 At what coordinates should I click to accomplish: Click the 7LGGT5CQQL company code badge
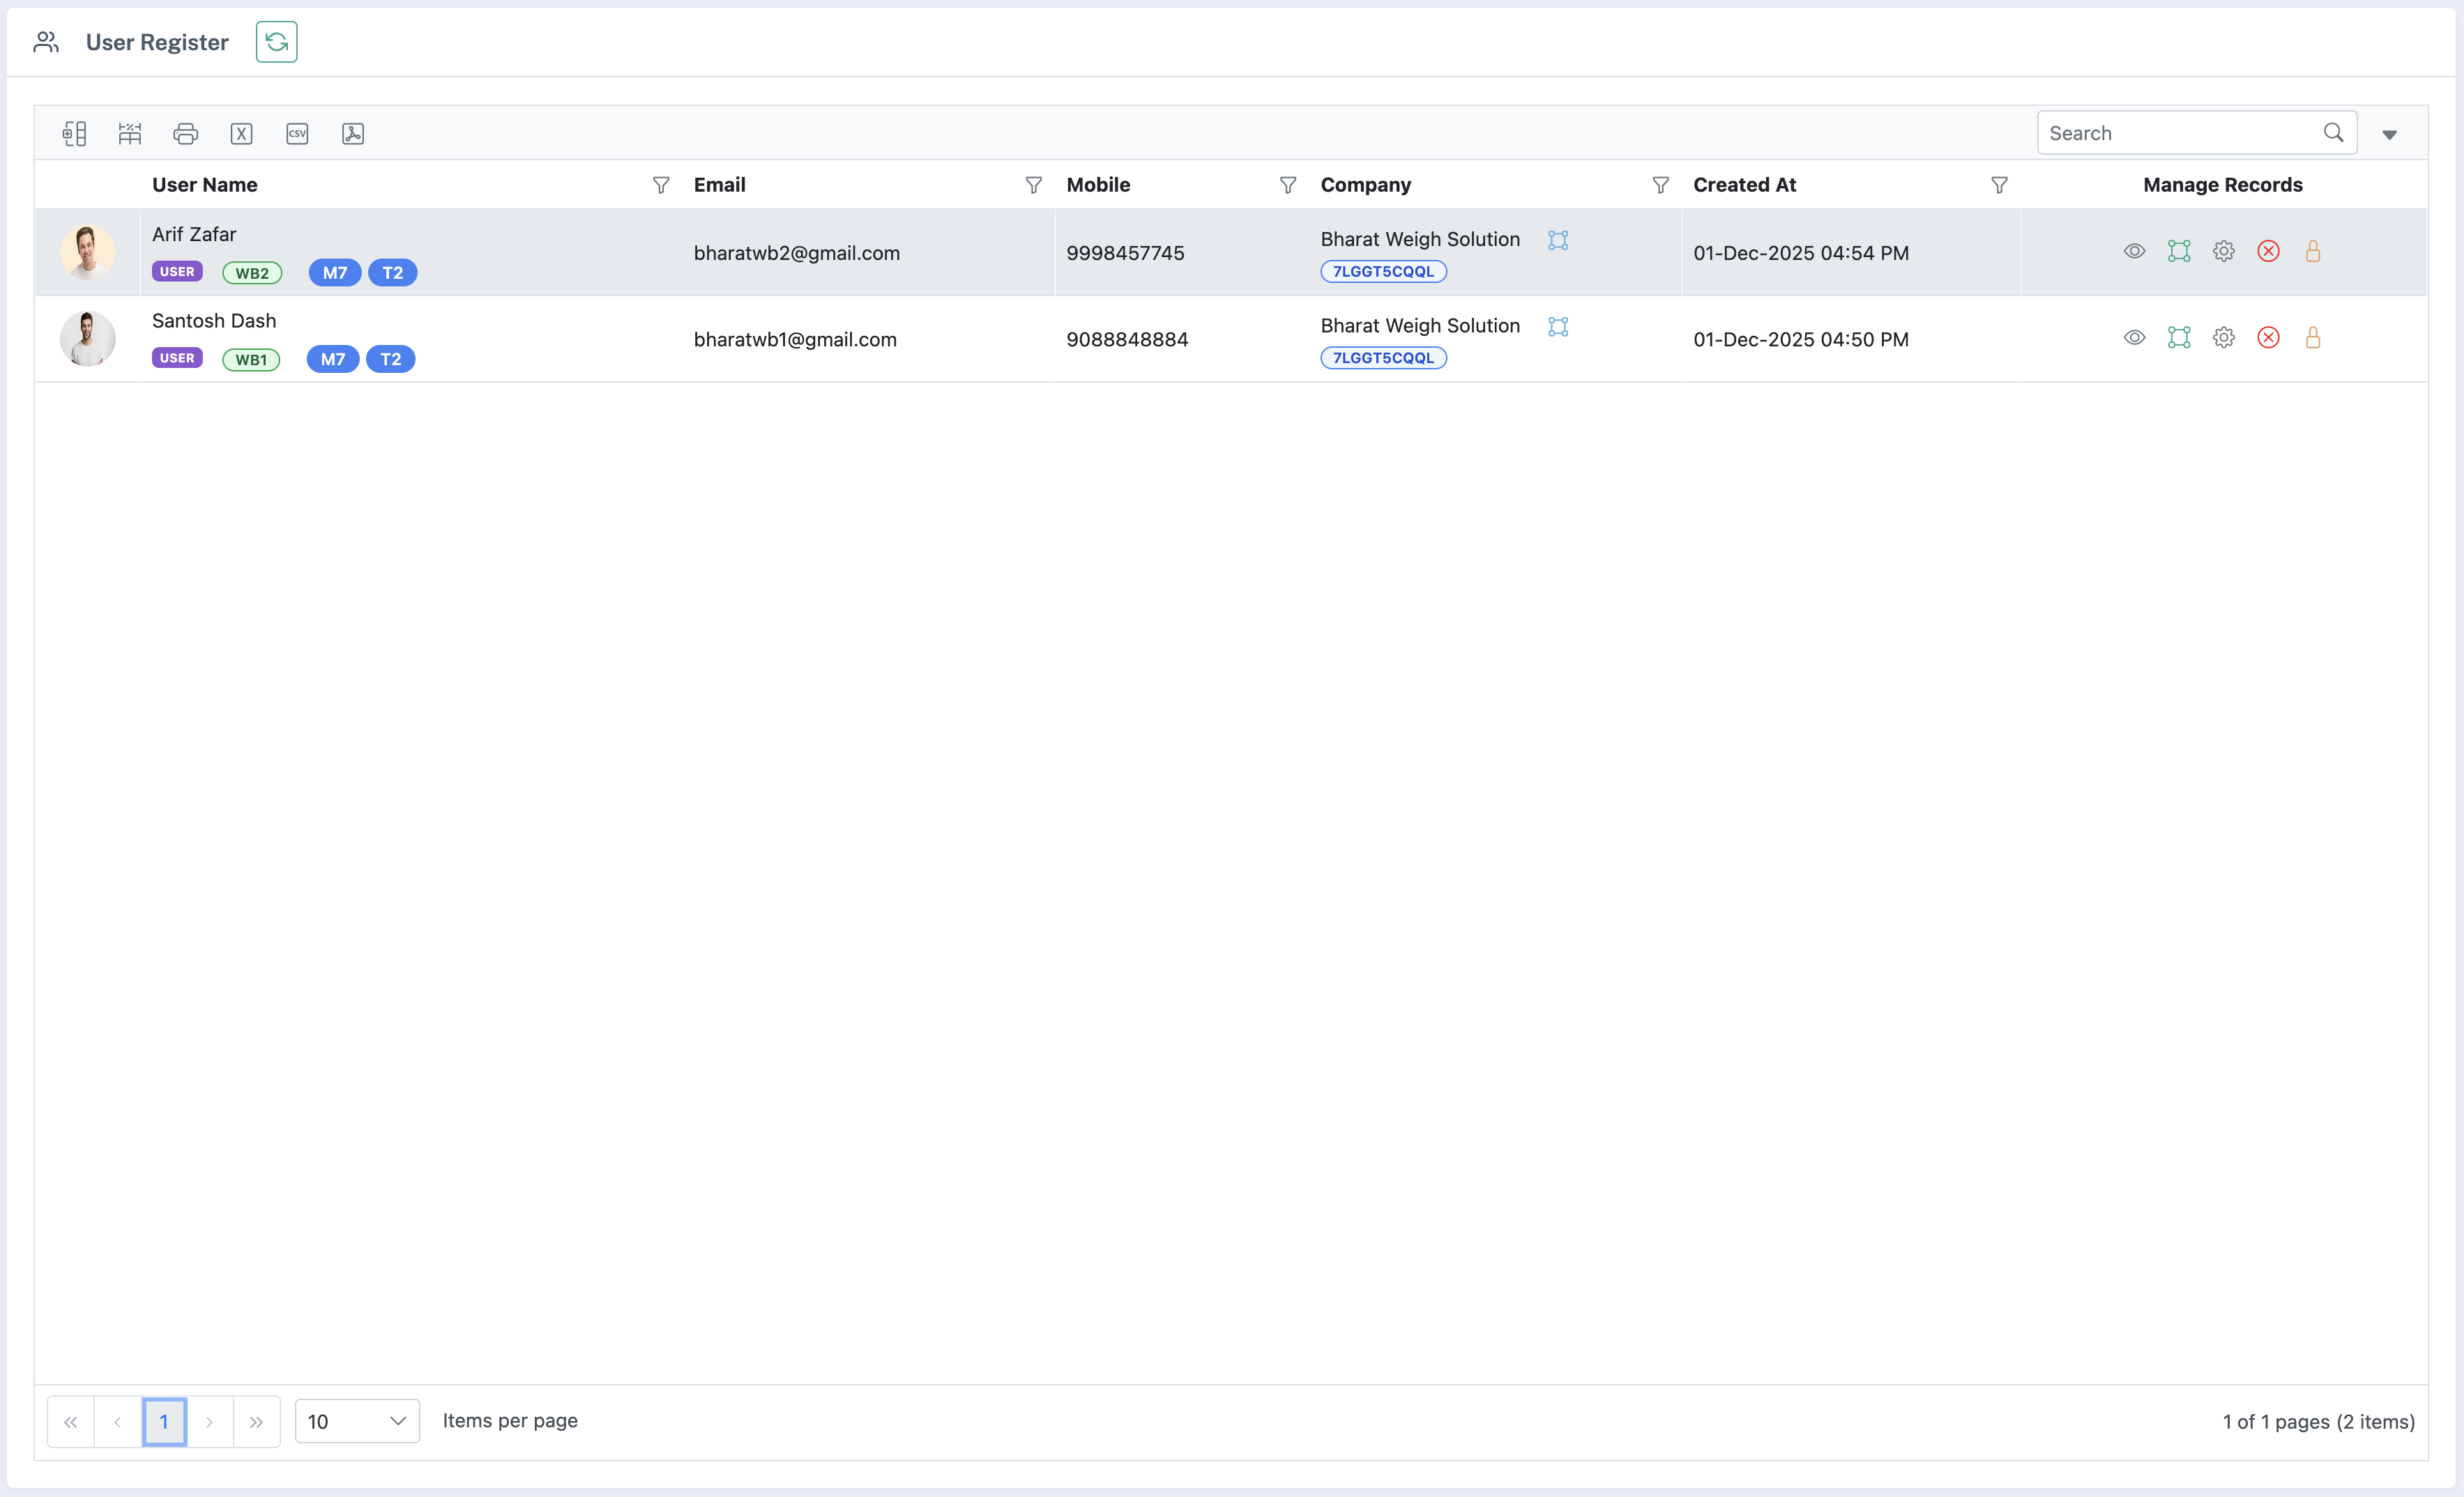1383,271
